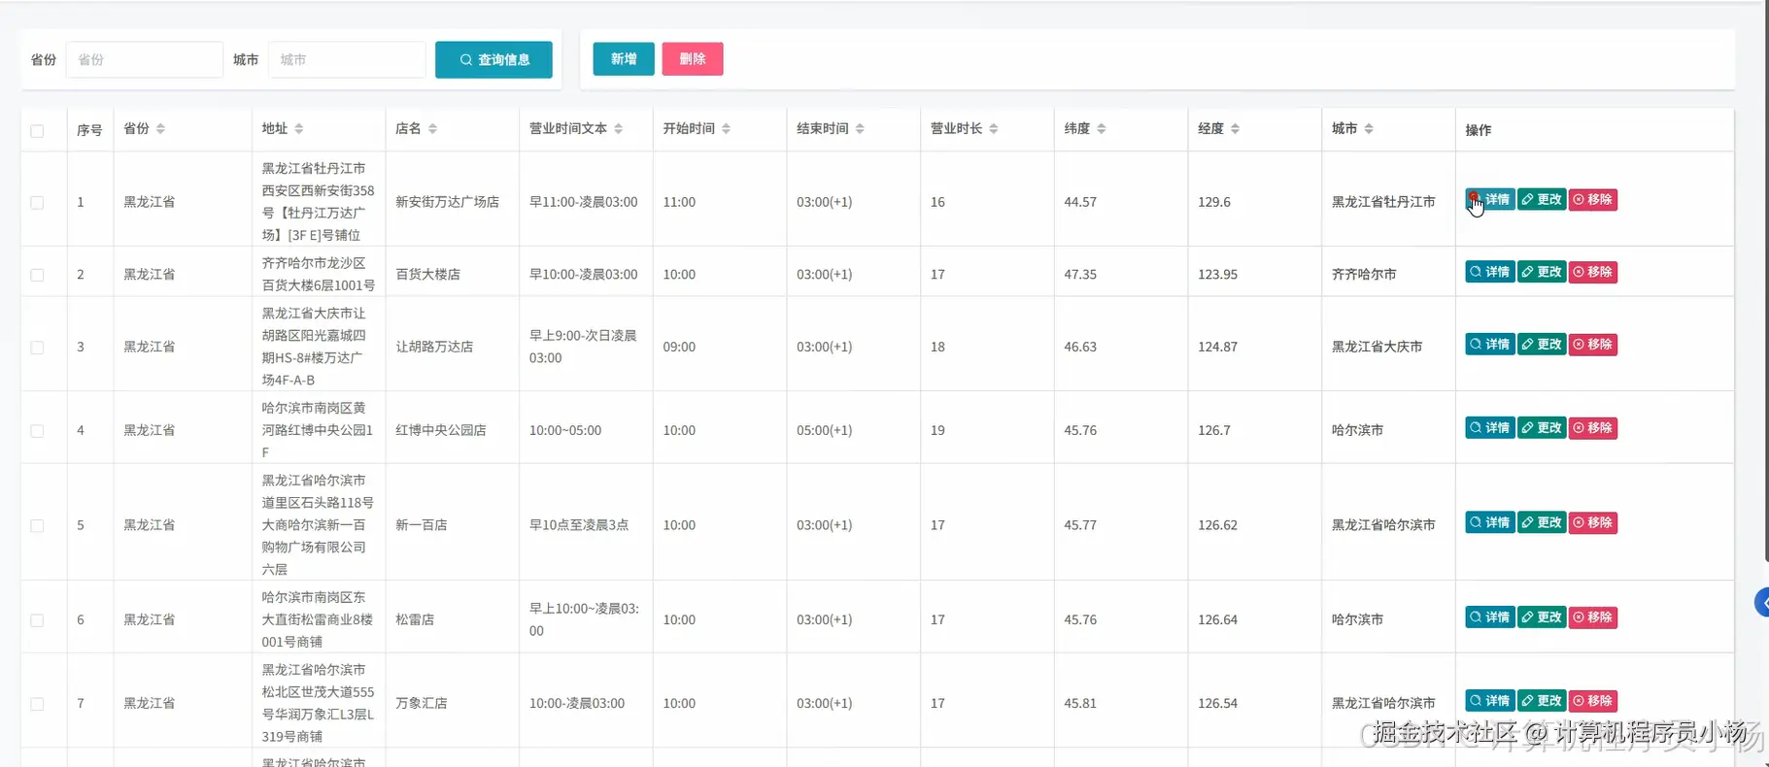This screenshot has height=767, width=1769.
Task: Click the 新增 add button
Action: click(x=624, y=59)
